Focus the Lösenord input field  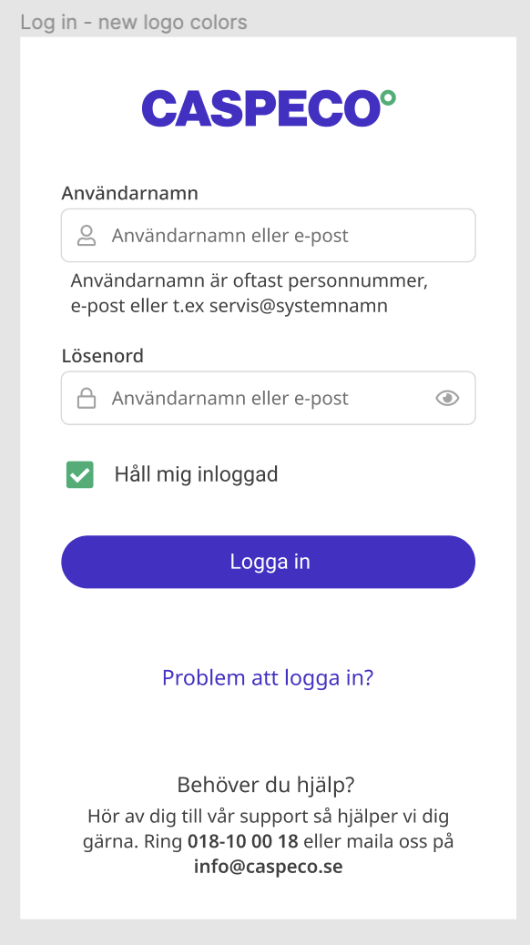[269, 399]
